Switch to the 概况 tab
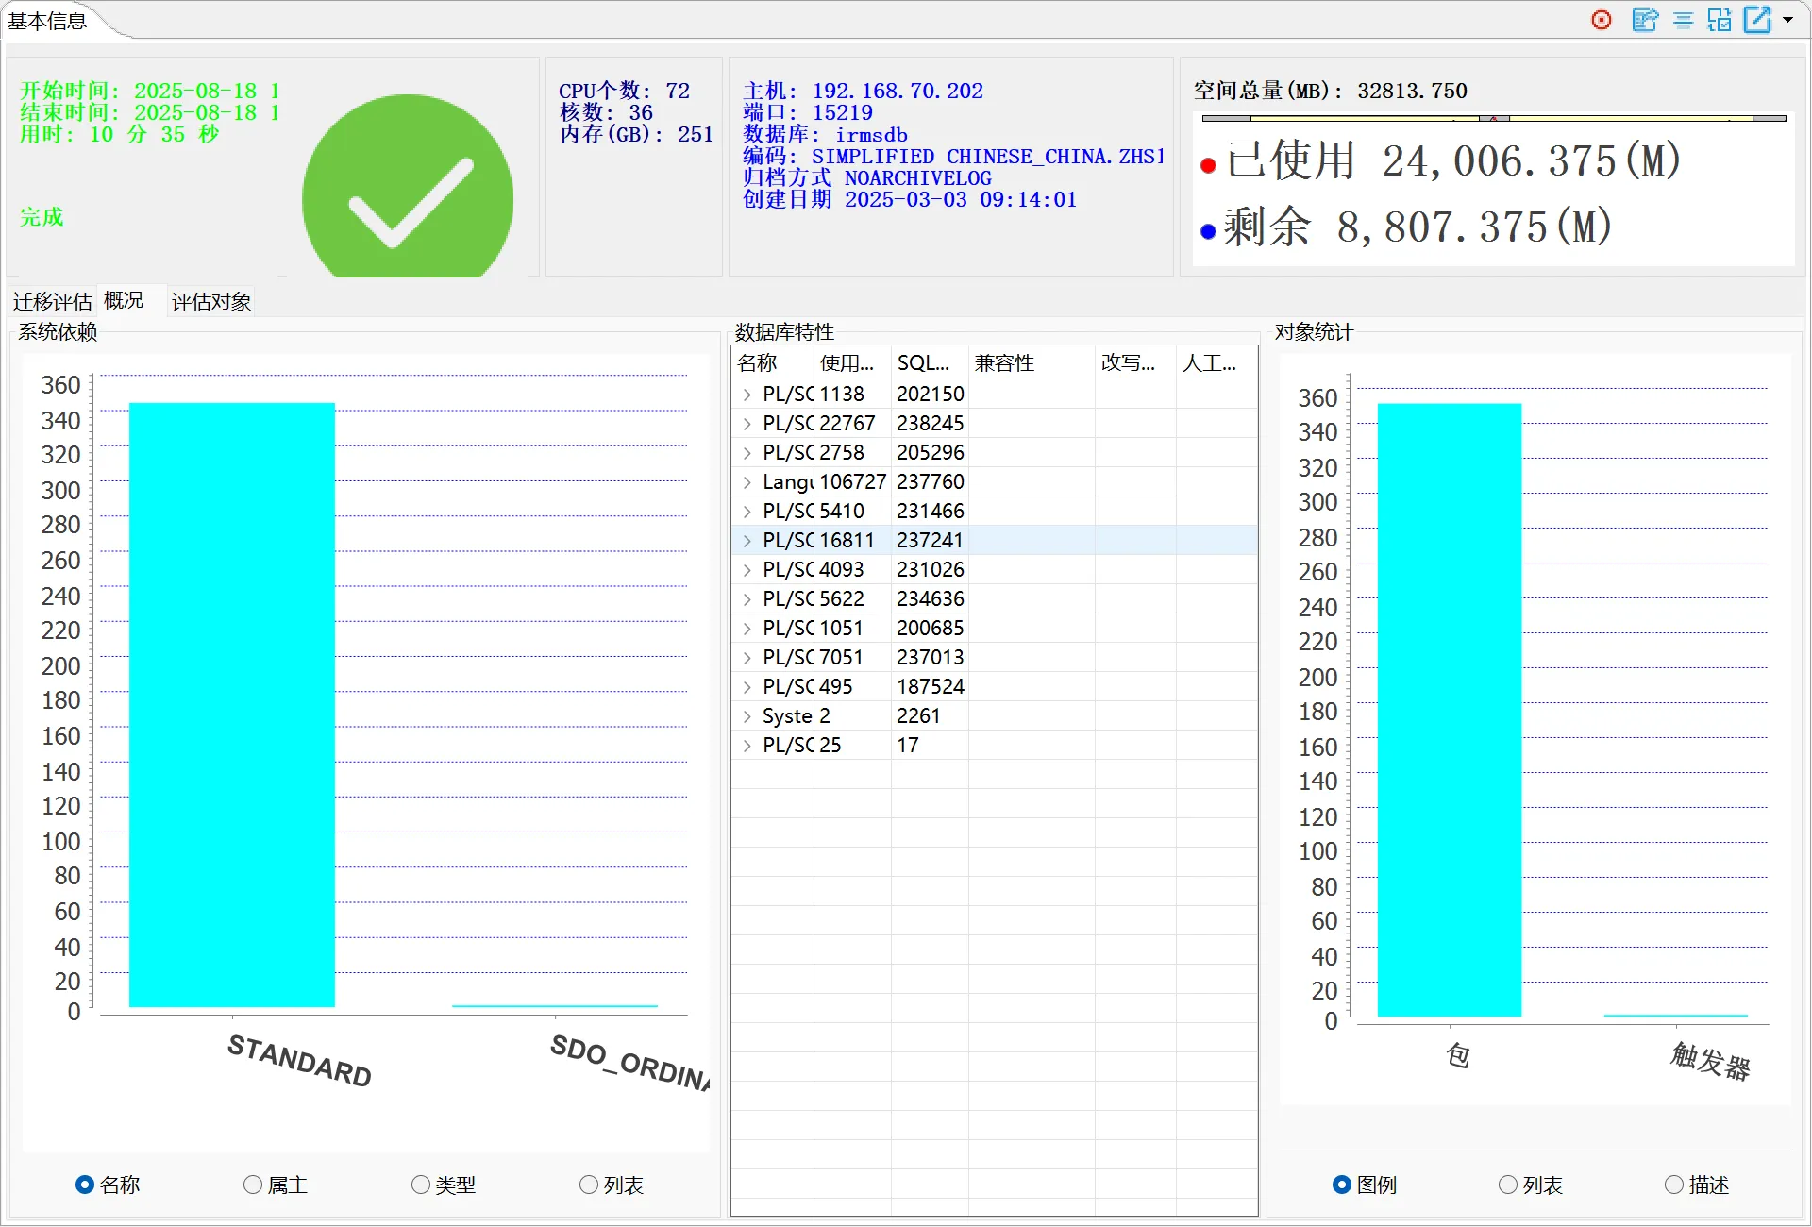The image size is (1812, 1227). coord(124,300)
